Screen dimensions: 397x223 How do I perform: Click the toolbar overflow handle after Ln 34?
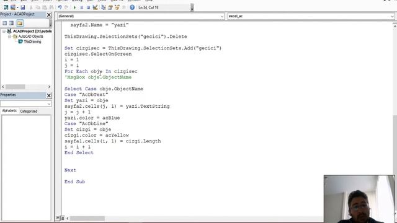point(192,7)
